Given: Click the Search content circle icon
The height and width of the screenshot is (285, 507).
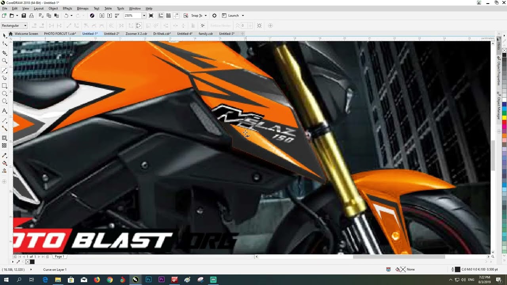Looking at the screenshot, I should [x=92, y=15].
